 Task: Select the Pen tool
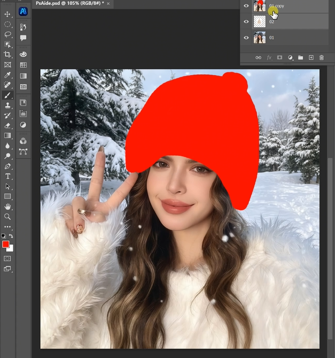click(7, 166)
